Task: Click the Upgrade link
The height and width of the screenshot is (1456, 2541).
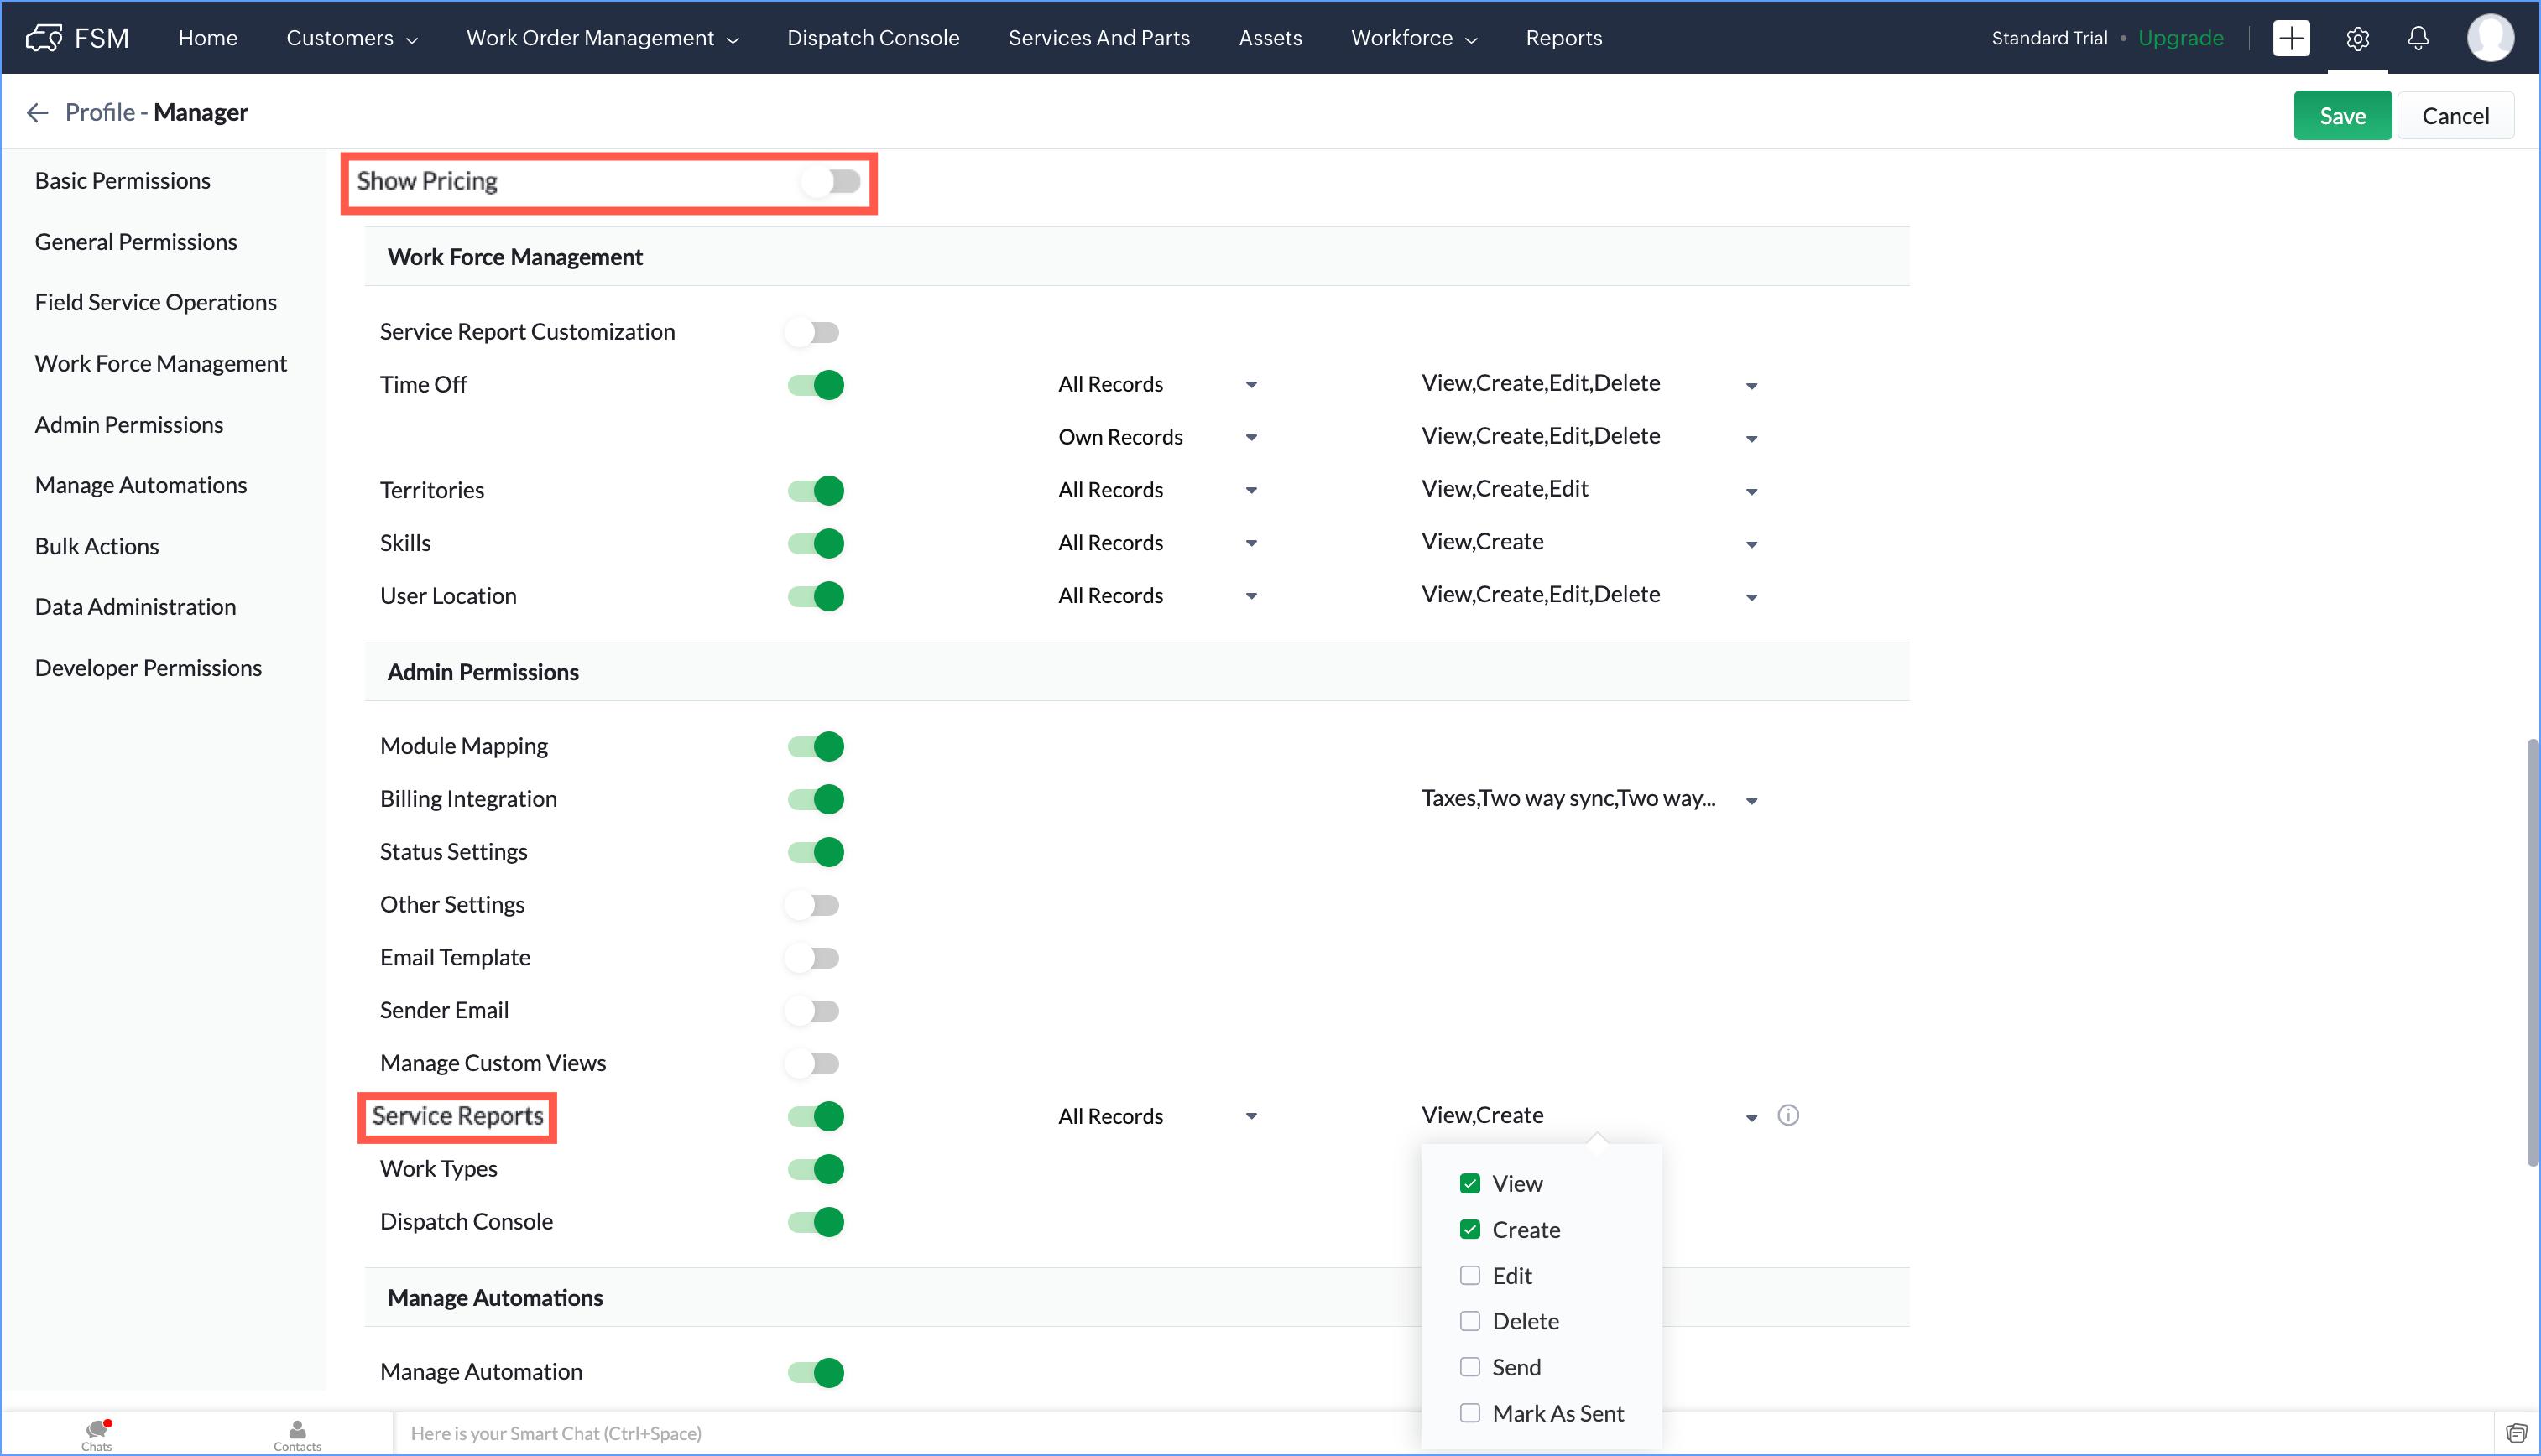Action: coord(2180,38)
